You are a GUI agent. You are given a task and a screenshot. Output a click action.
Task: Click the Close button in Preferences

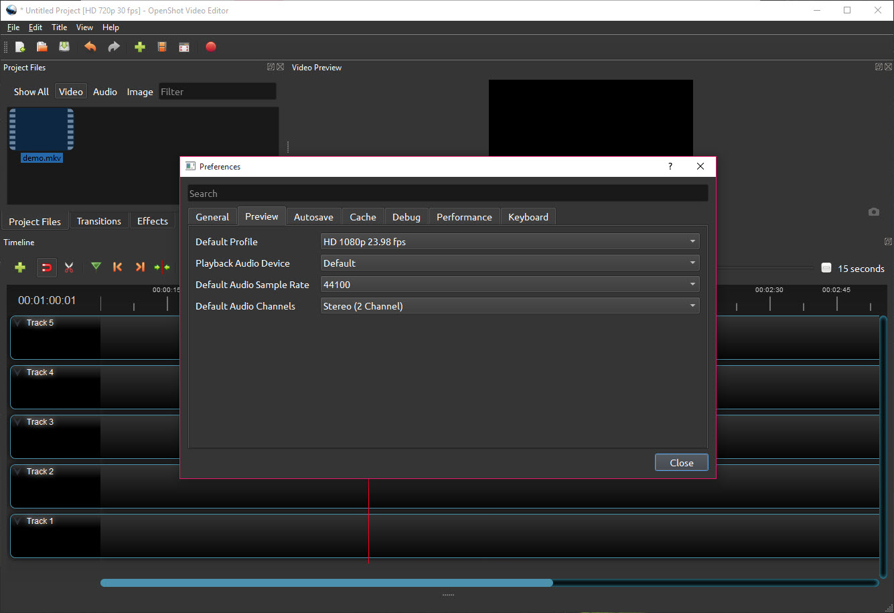681,463
